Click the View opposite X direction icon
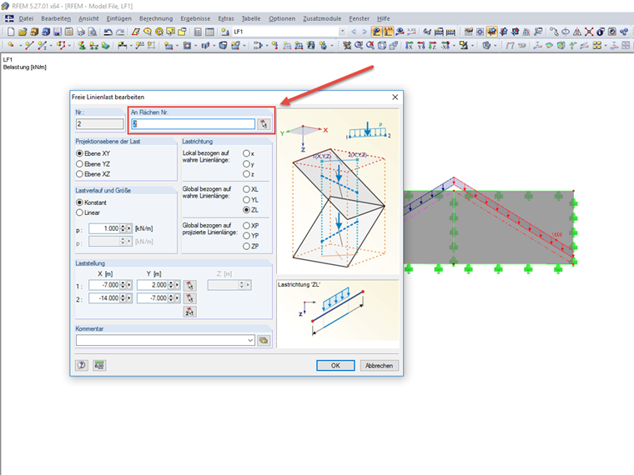The width and height of the screenshot is (634, 475). (x=445, y=46)
